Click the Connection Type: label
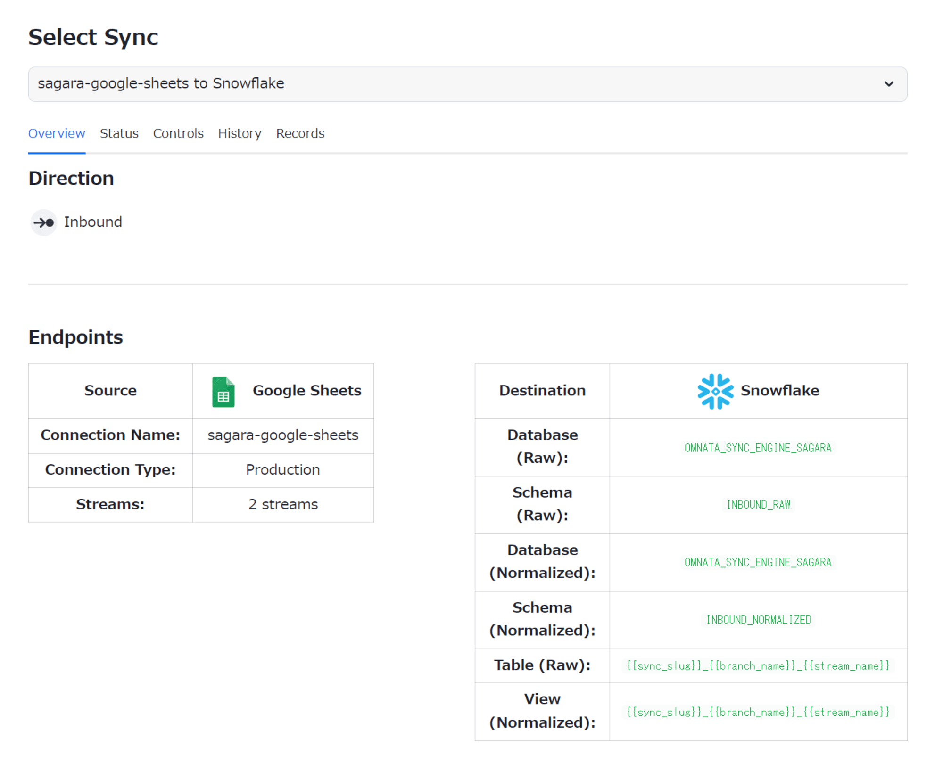Viewport: 943px width, 763px height. pos(110,469)
